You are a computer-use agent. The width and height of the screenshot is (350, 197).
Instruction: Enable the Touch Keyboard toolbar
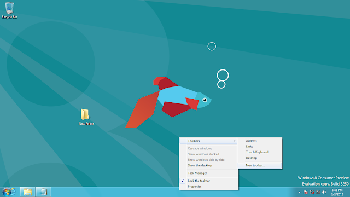[x=260, y=152]
